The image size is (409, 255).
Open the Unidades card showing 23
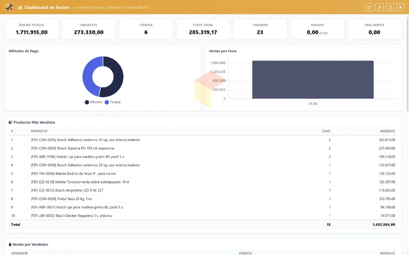tap(260, 29)
